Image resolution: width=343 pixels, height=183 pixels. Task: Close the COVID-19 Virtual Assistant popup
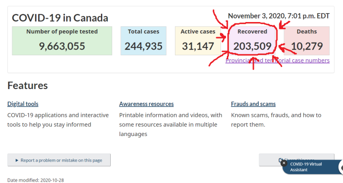tap(284, 163)
